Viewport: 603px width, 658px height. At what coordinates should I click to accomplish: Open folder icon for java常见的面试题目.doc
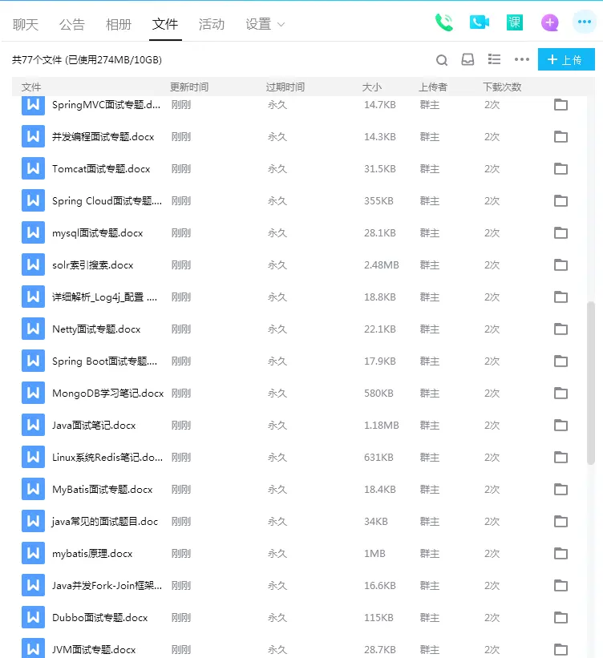click(561, 521)
